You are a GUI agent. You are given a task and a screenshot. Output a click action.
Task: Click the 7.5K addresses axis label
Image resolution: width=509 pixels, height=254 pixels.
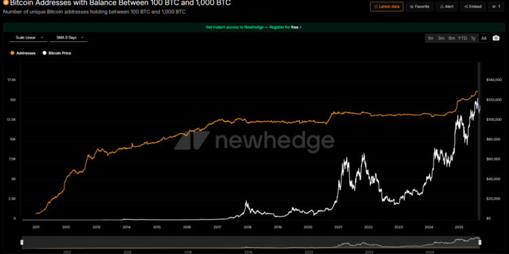coord(12,159)
